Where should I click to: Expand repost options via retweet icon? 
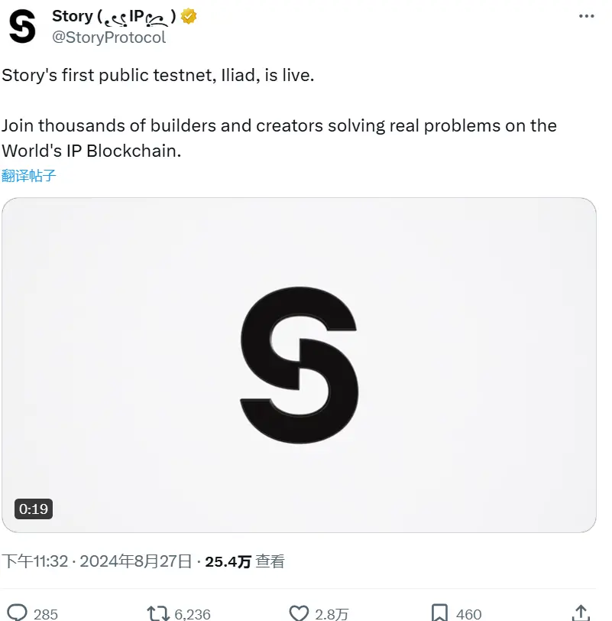pos(156,613)
